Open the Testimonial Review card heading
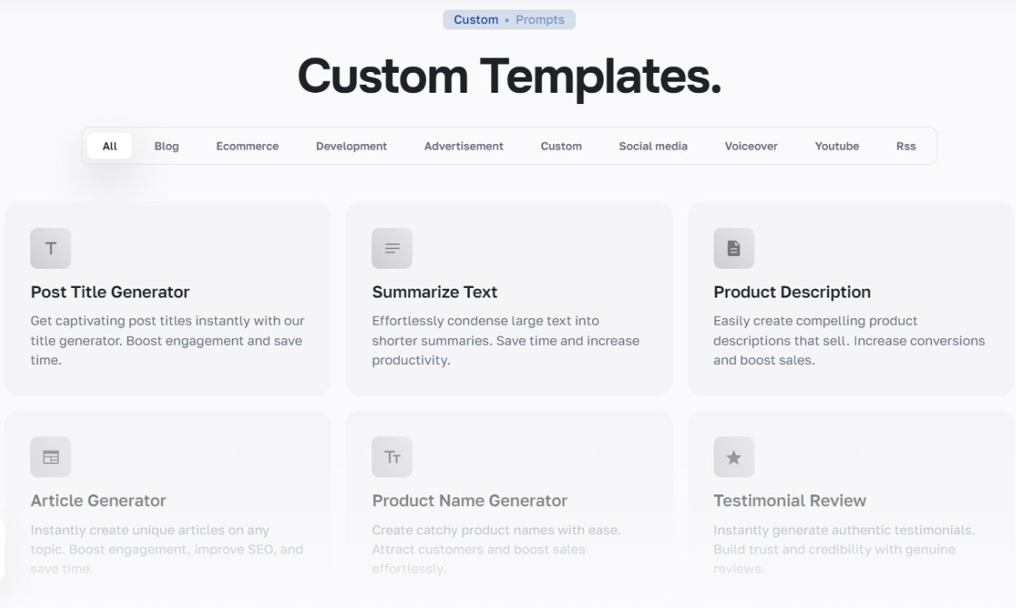Viewport: 1016px width, 608px height. coord(790,501)
